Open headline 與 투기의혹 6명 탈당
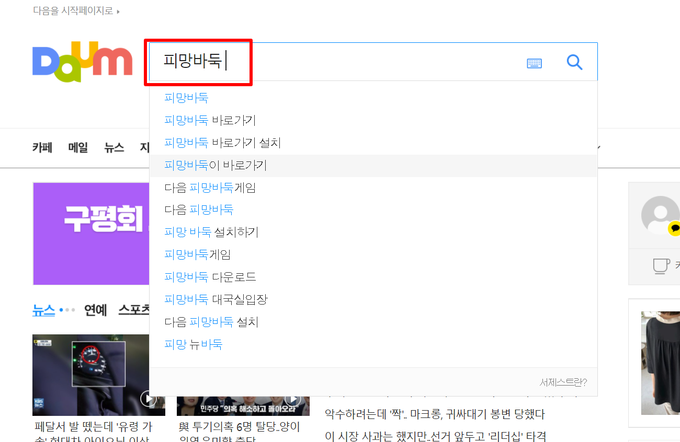This screenshot has height=442, width=680. pos(240,431)
